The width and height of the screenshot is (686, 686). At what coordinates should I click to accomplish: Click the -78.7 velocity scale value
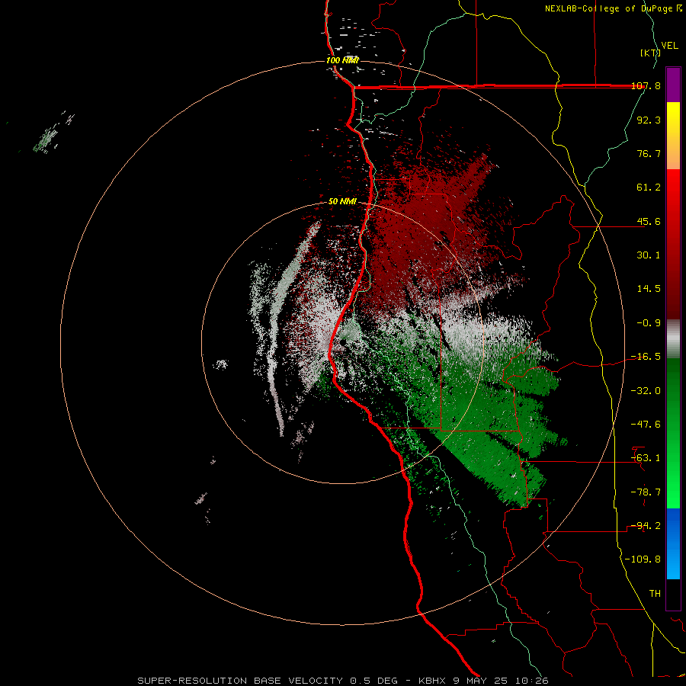646,492
